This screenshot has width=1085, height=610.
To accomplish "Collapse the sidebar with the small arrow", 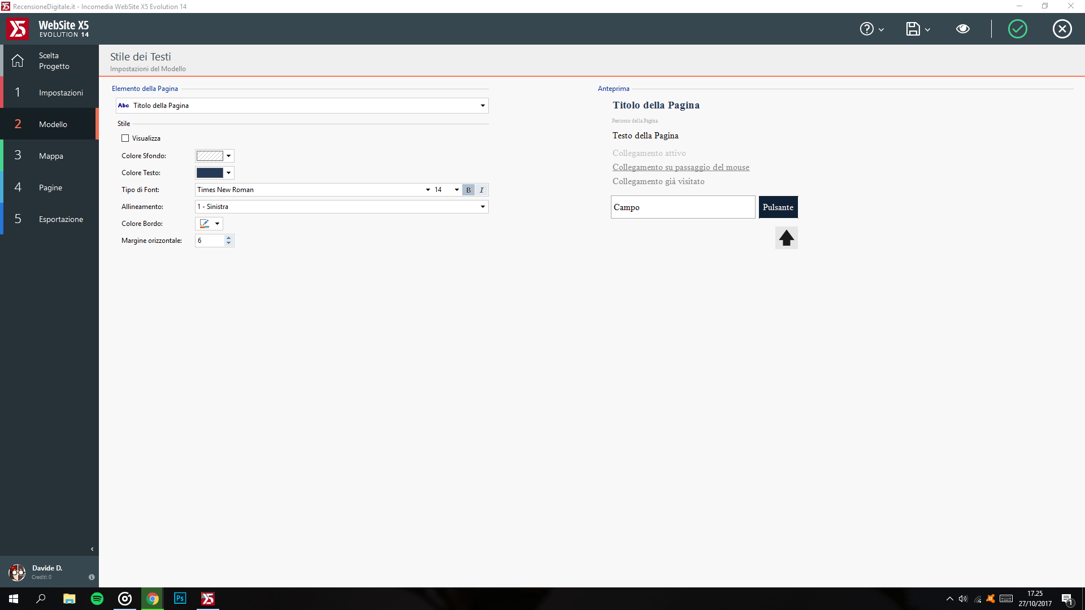I will 92,549.
